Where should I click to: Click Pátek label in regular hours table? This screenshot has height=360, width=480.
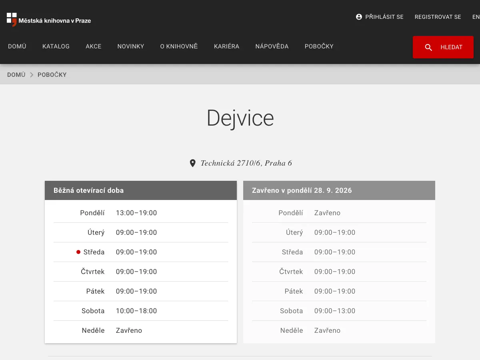tap(96, 291)
